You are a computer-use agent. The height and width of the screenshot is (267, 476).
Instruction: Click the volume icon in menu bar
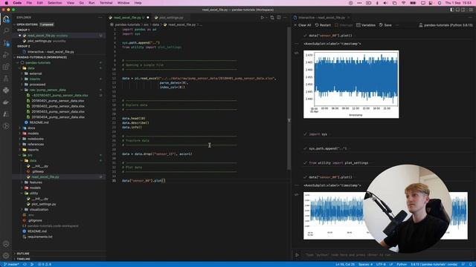tap(385, 3)
